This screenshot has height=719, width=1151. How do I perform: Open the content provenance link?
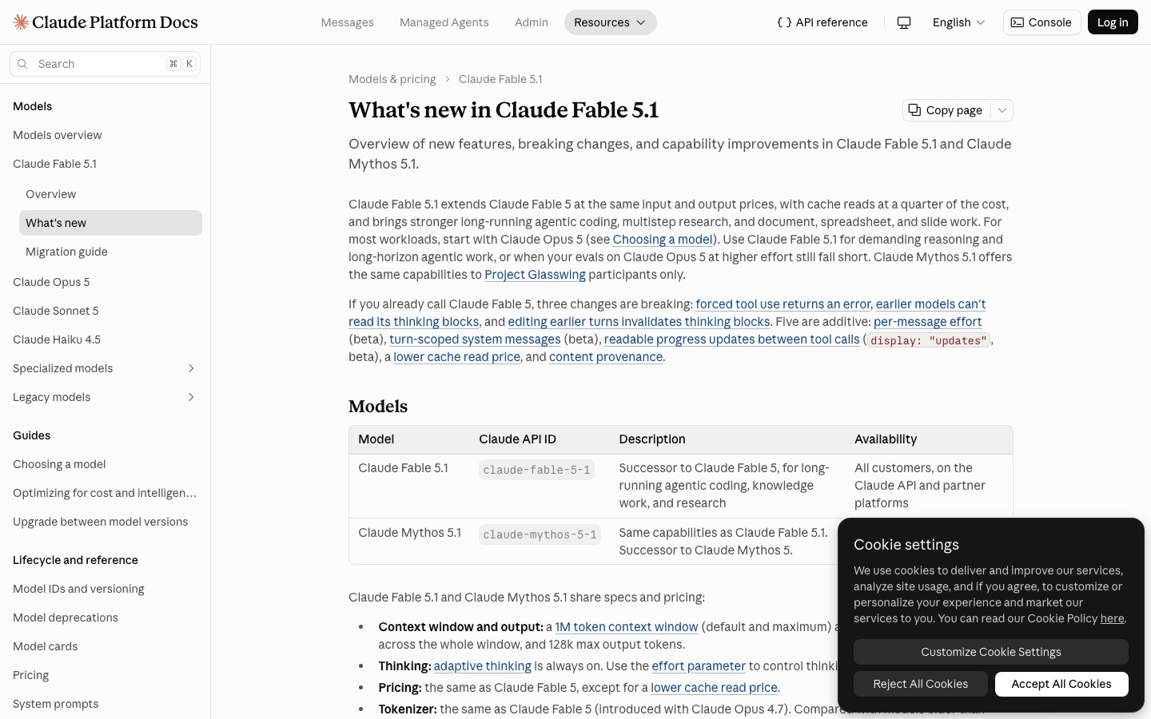606,357
